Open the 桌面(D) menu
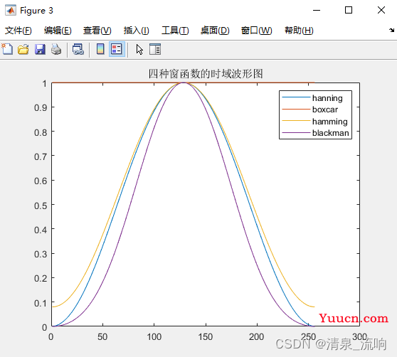Screen dimensions: 397x357 pyautogui.click(x=215, y=31)
